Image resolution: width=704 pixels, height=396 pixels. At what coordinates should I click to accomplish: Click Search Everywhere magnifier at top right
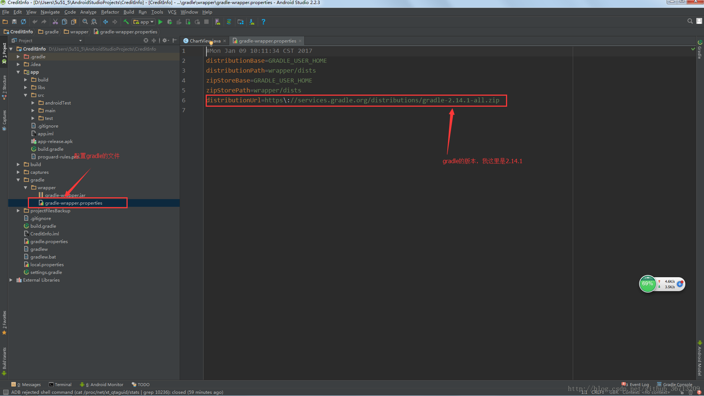coord(690,21)
